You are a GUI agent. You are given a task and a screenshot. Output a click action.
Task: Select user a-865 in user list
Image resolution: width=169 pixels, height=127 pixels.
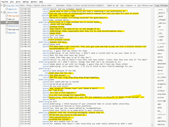pyautogui.click(x=160, y=40)
